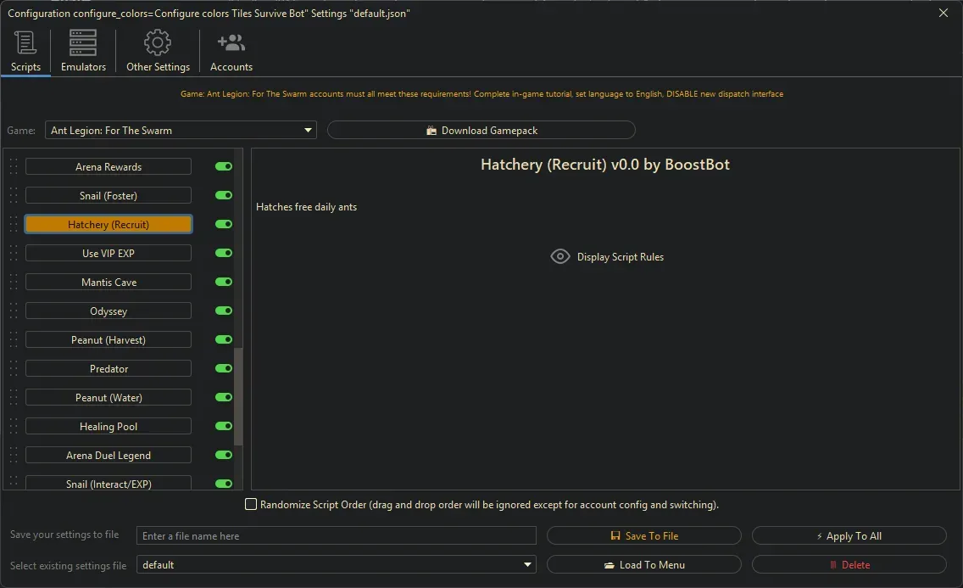The image size is (963, 588).
Task: Delete the selected settings file
Action: coord(849,564)
